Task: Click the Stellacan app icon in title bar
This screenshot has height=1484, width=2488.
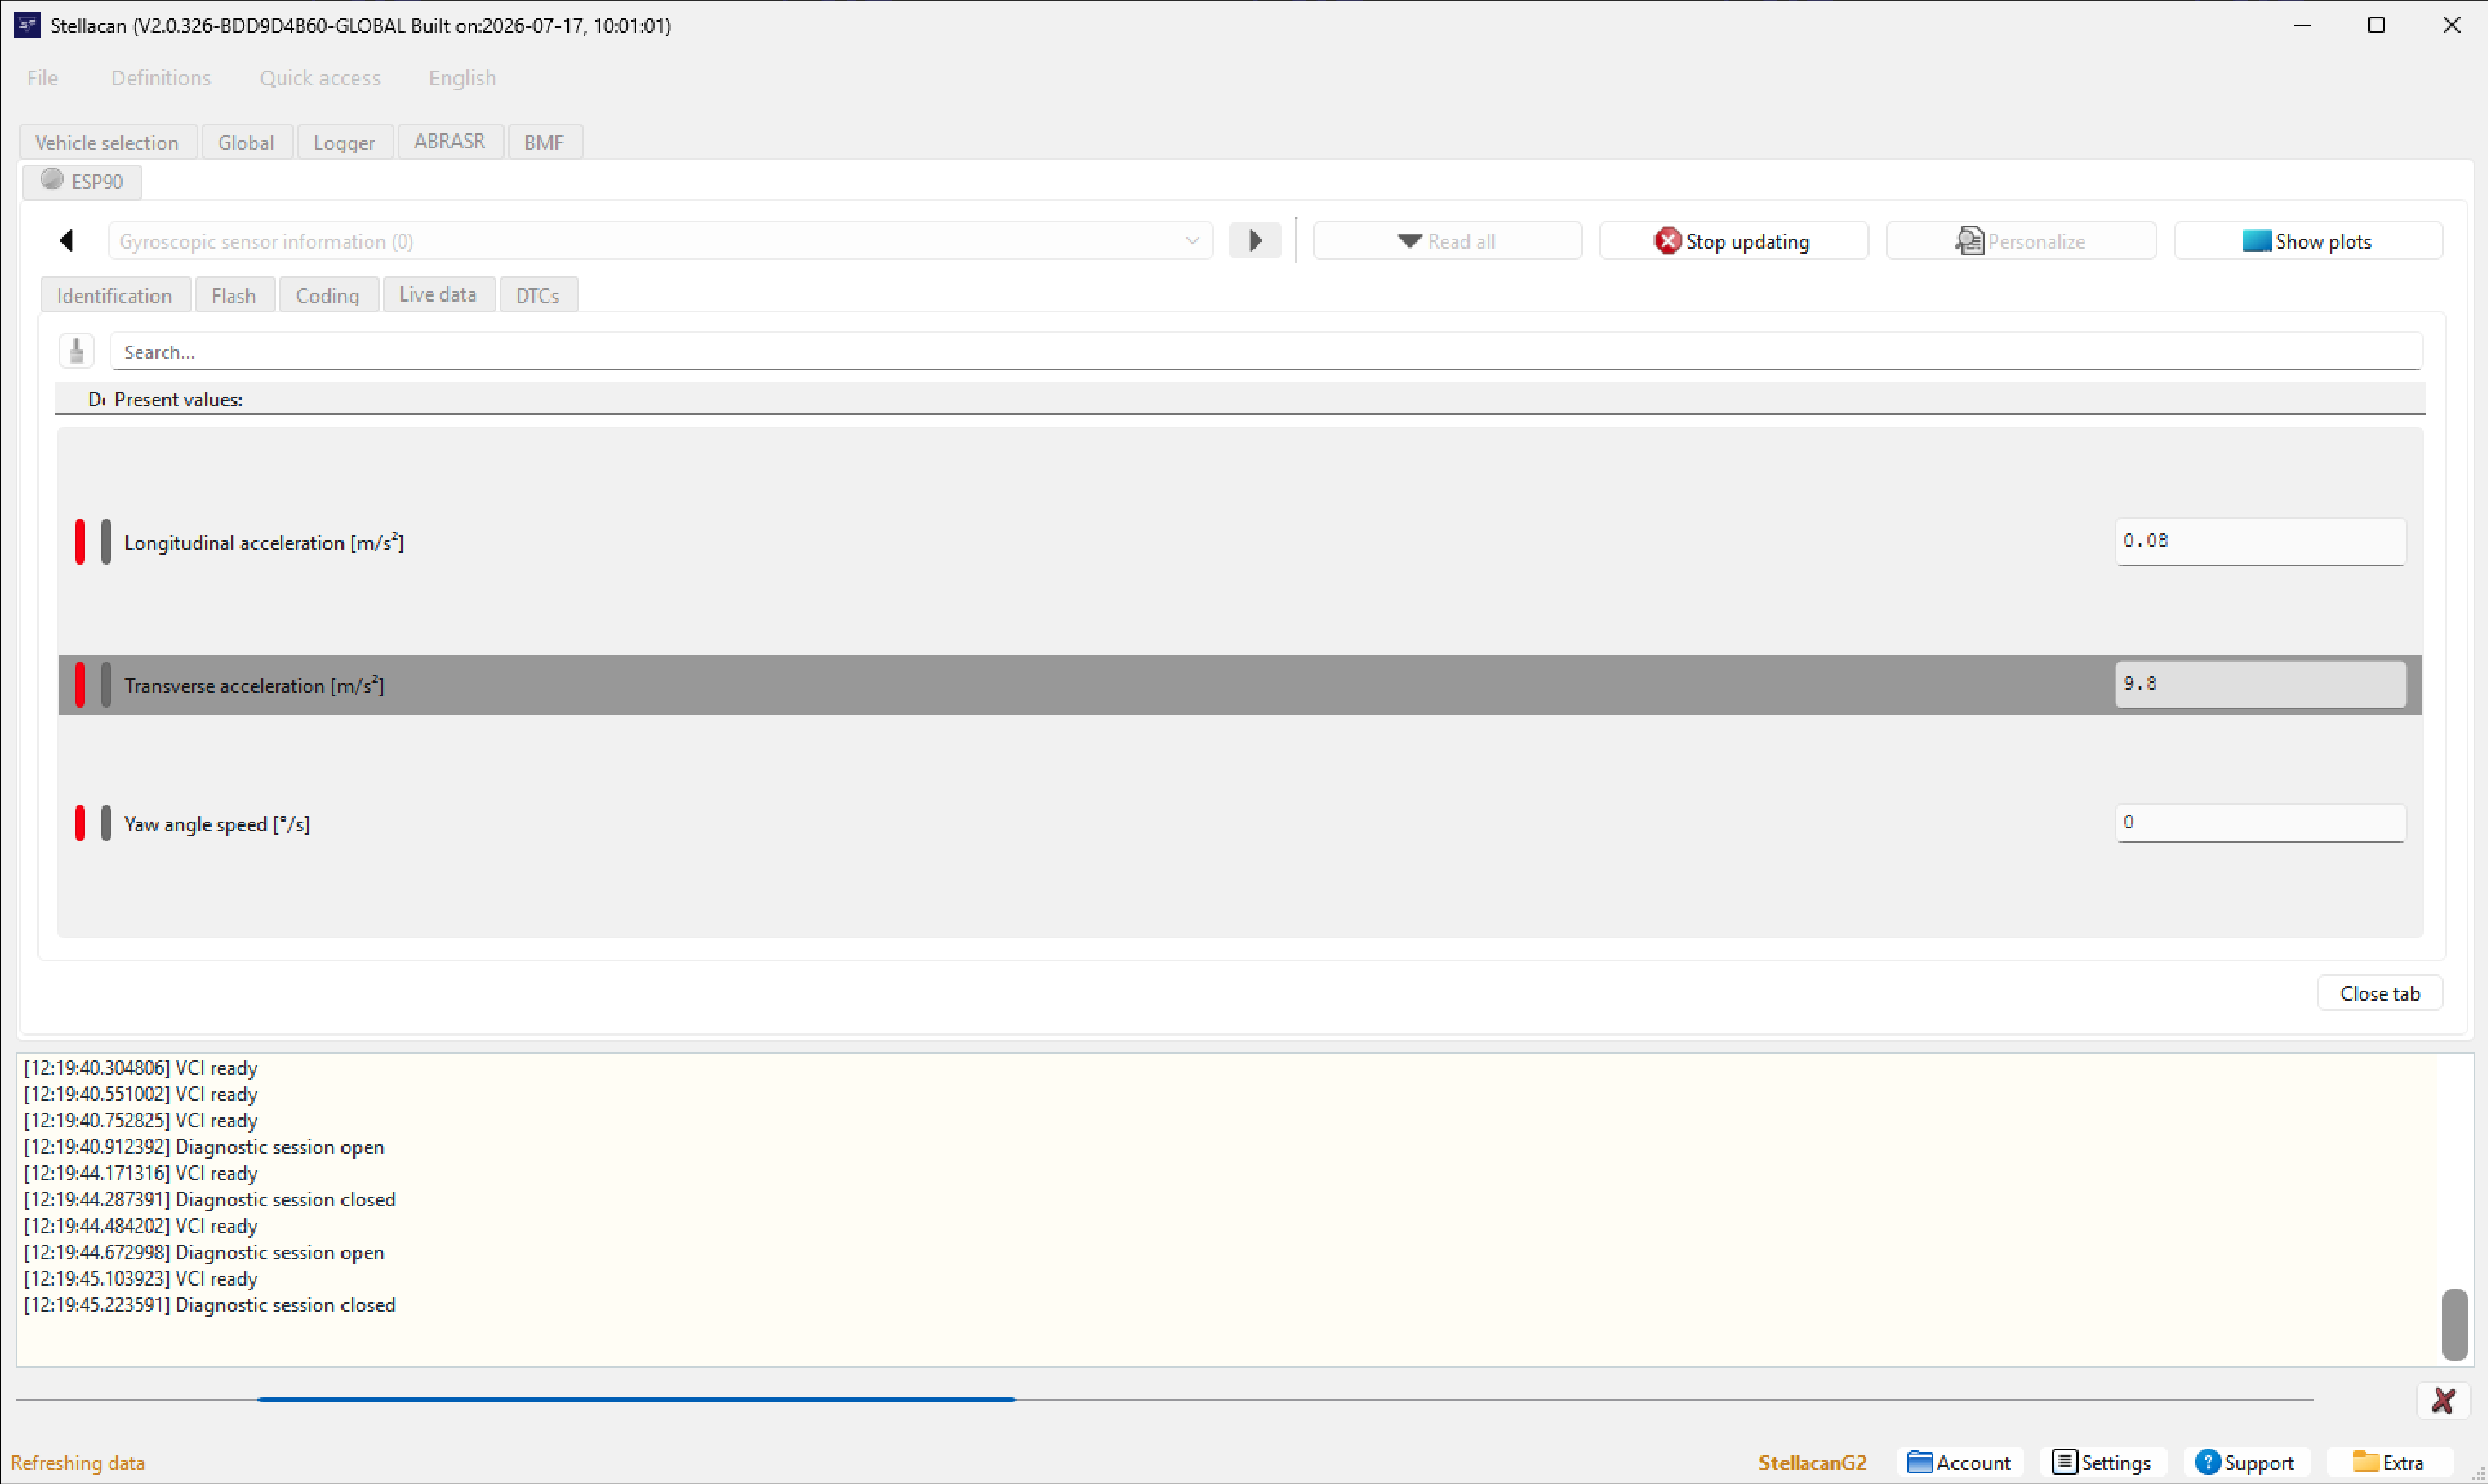Action: coord(27,25)
